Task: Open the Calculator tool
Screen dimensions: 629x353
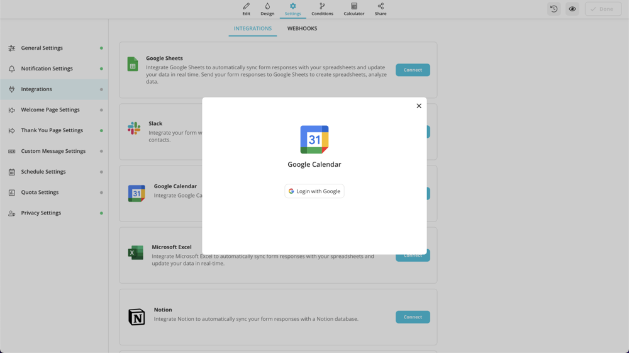Action: point(353,9)
